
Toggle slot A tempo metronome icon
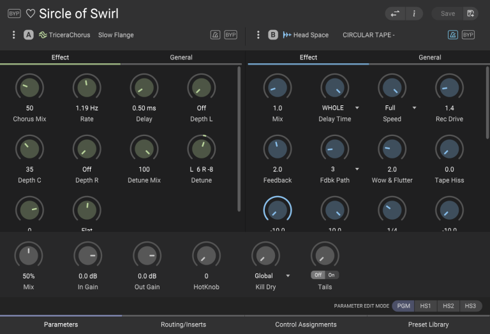(x=215, y=34)
